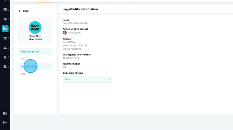233x130 pixels.
Task: Open three-dot menu beside the clipboard icon
Action: tap(9, 10)
